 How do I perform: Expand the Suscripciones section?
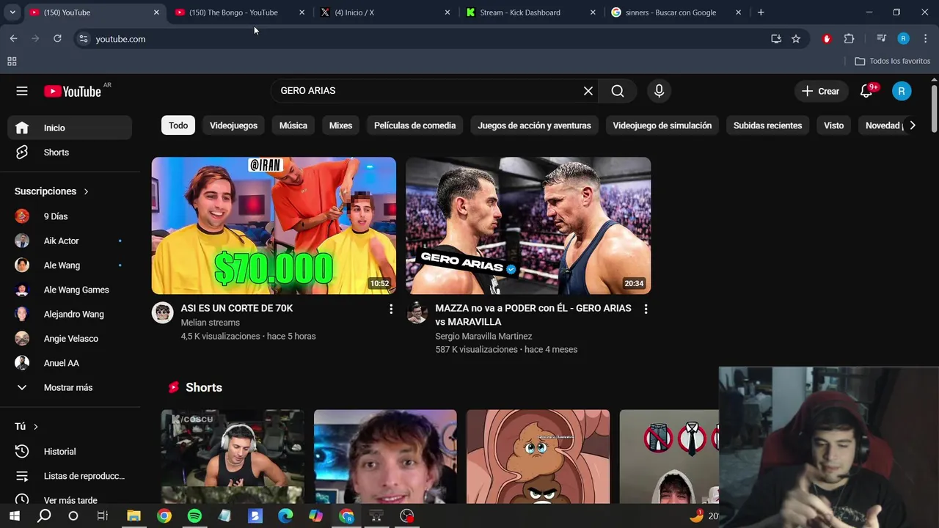coord(51,191)
